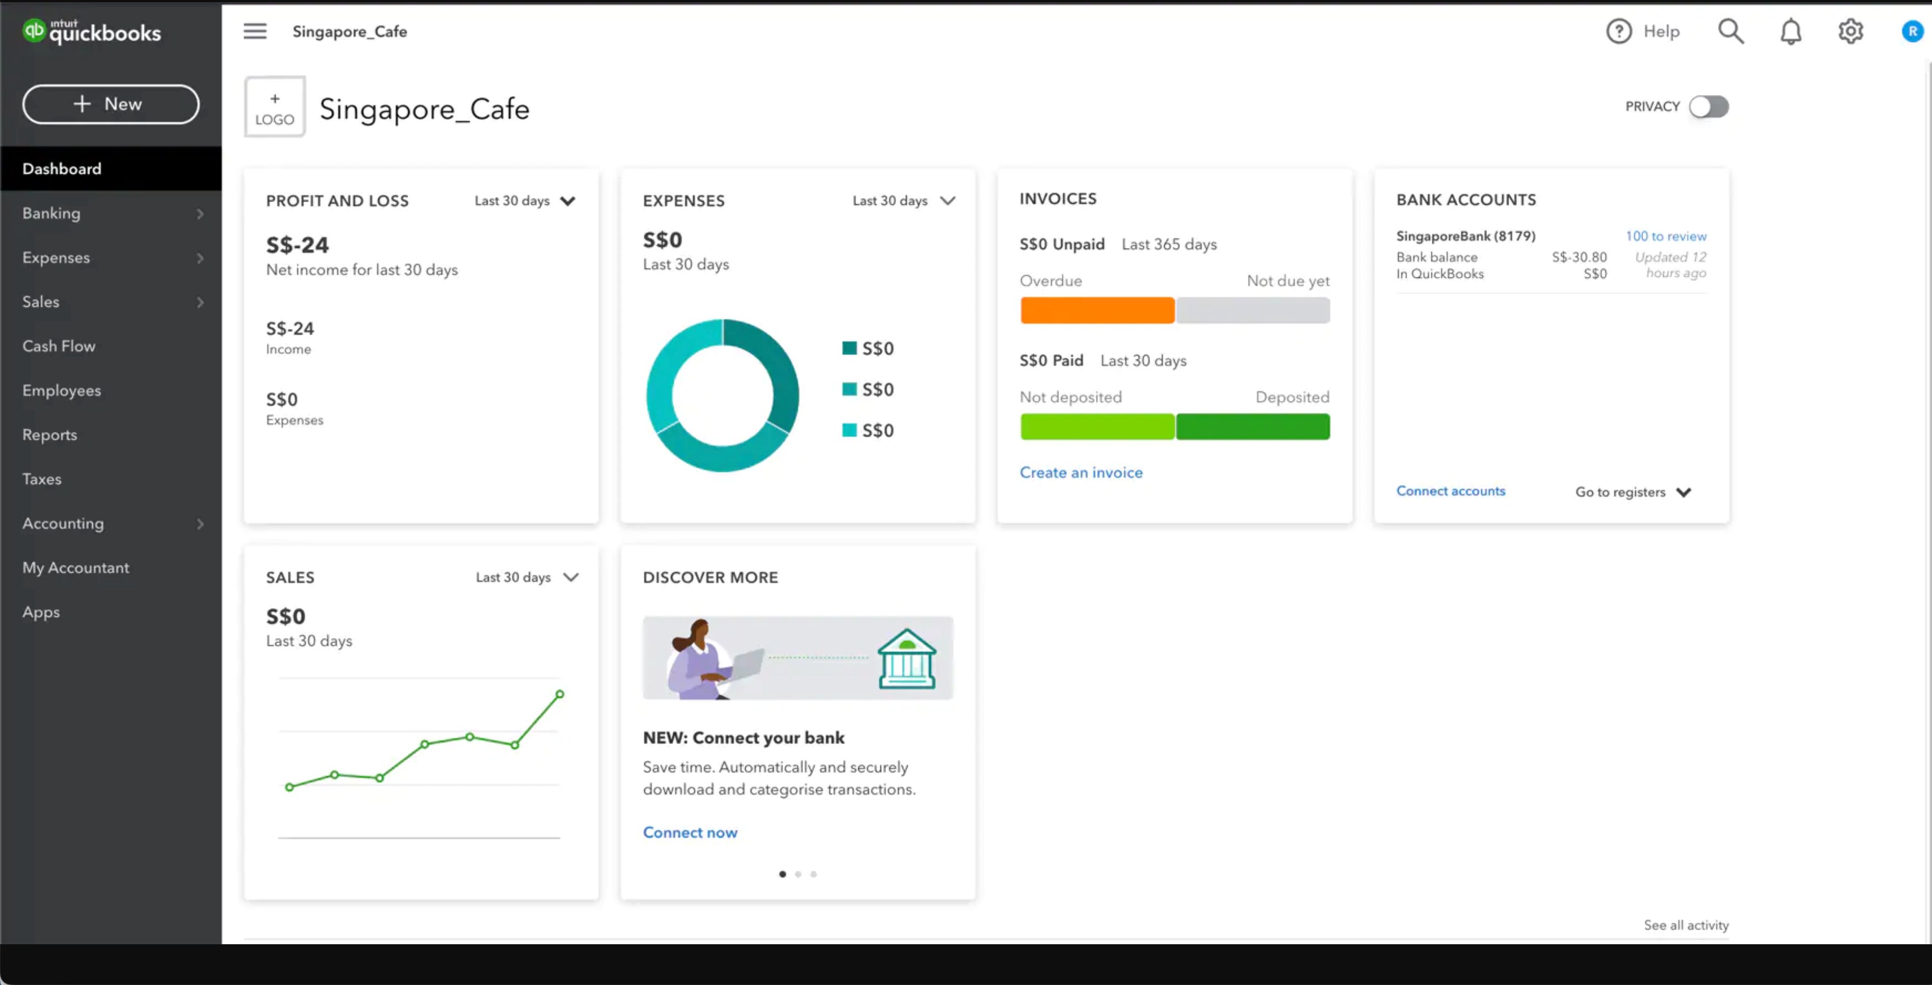This screenshot has width=1932, height=985.
Task: Click Create an invoice link
Action: pos(1081,472)
